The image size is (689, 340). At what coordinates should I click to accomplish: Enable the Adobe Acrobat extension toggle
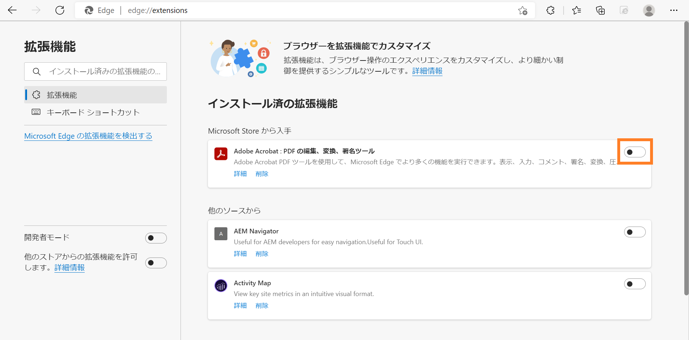click(x=635, y=152)
